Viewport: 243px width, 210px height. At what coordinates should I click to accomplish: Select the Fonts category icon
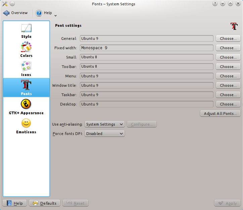click(x=26, y=85)
